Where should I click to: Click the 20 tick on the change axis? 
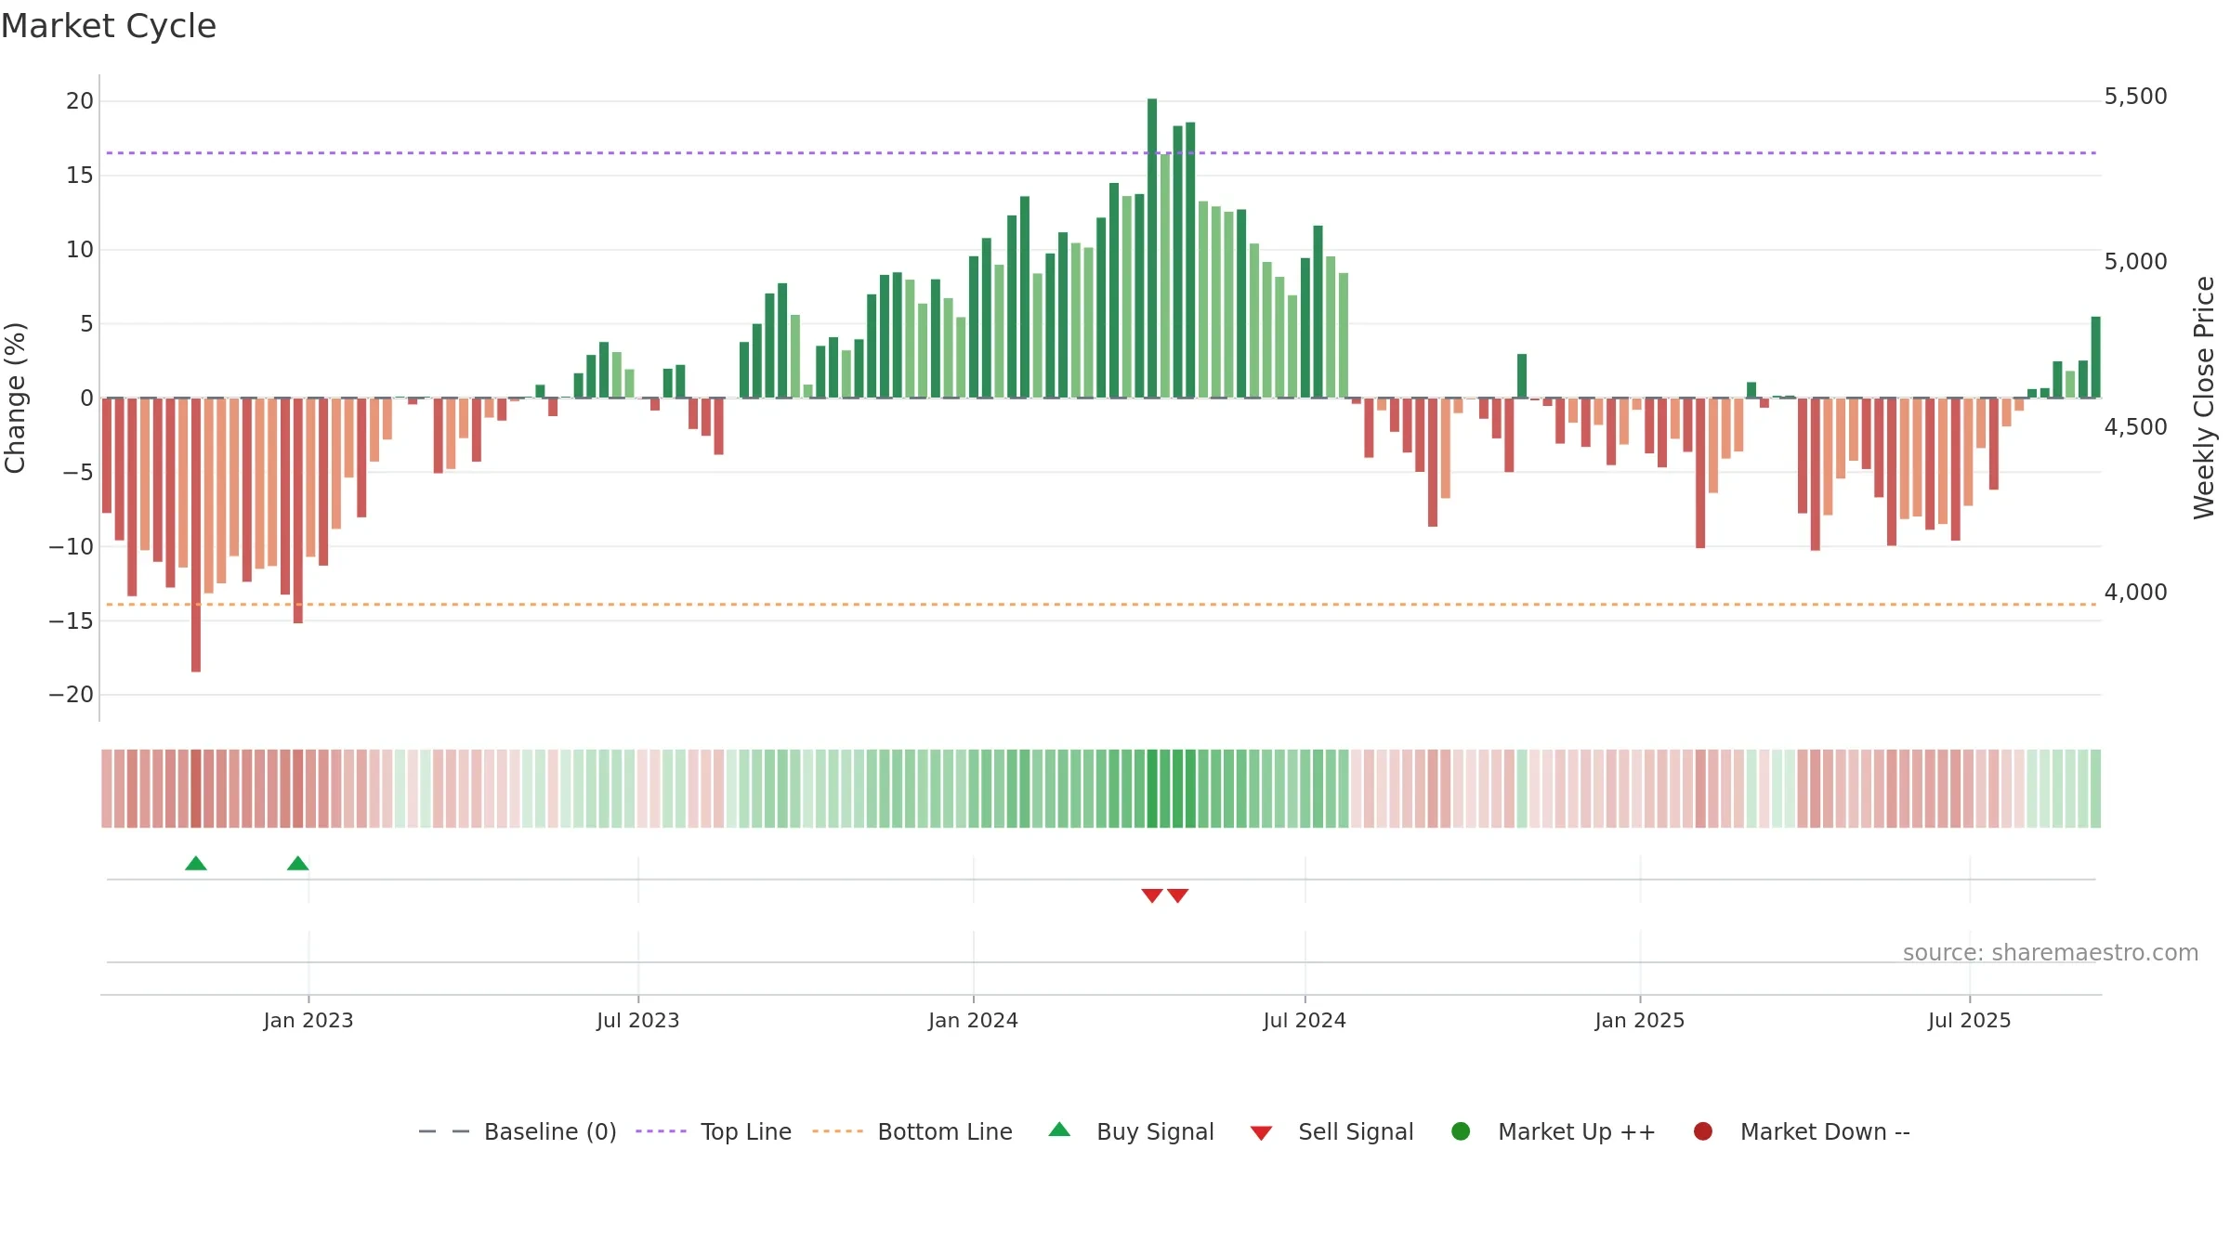[x=80, y=101]
